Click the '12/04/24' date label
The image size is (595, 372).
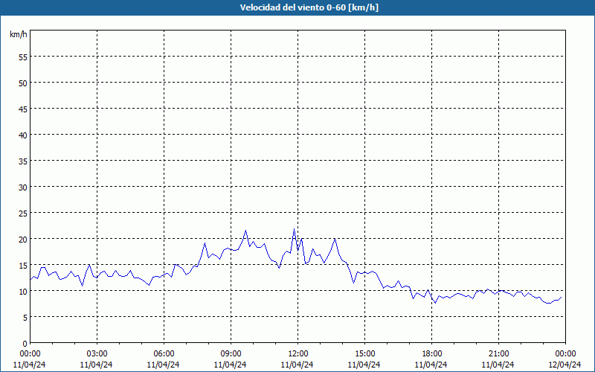(x=565, y=365)
